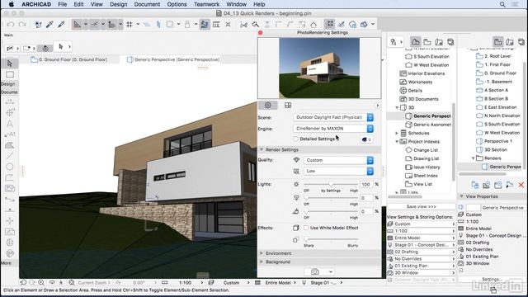Collapse the Render Settings section

point(262,149)
